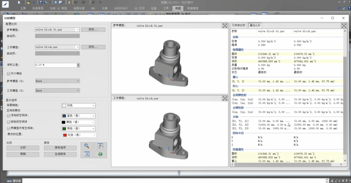Open the 参考模型 file dropdown

[x=77, y=30]
